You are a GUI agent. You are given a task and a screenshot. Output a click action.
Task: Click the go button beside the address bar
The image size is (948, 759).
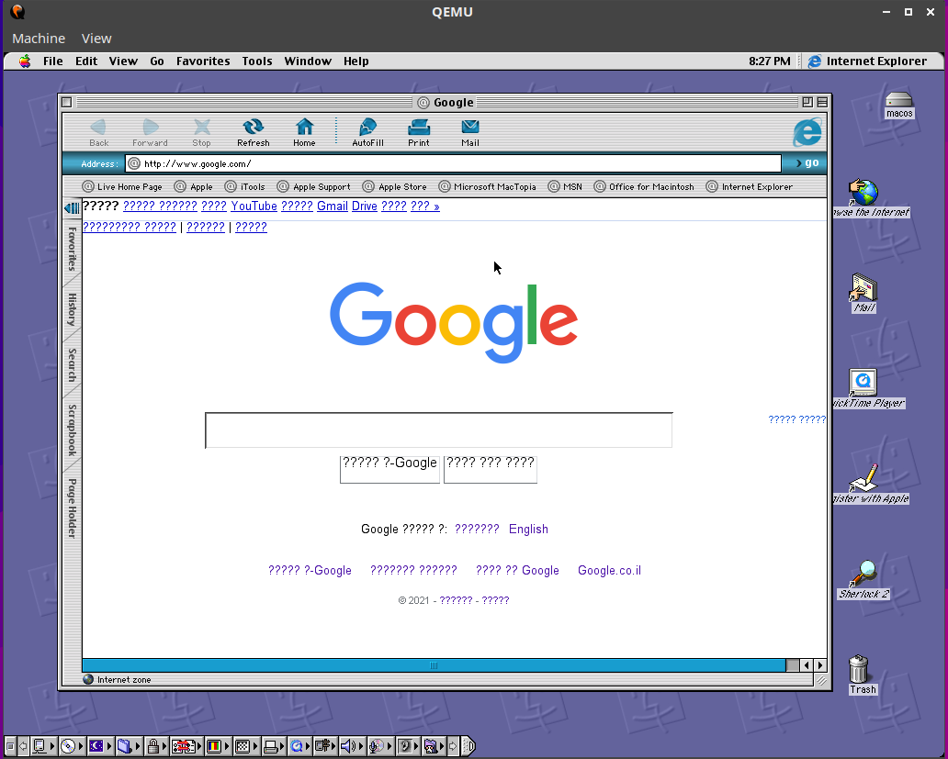(x=807, y=163)
